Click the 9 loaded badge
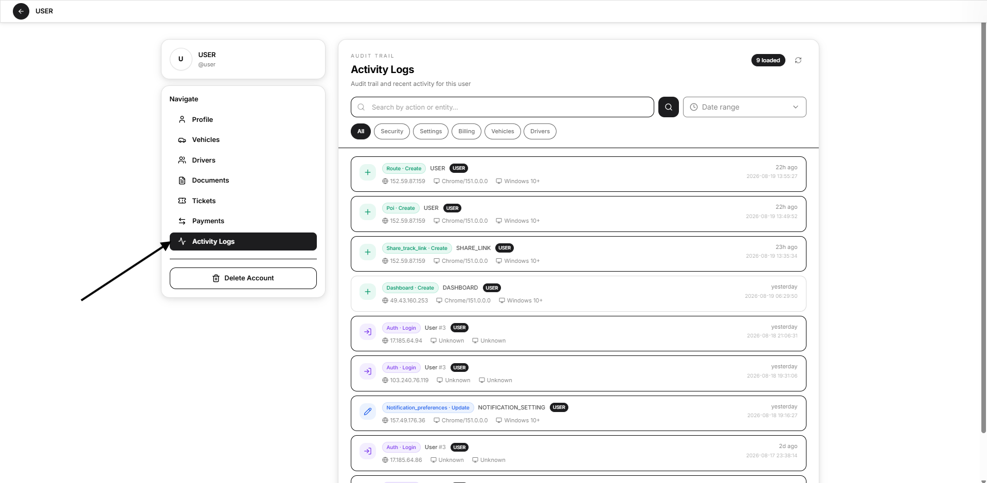 pyautogui.click(x=768, y=60)
